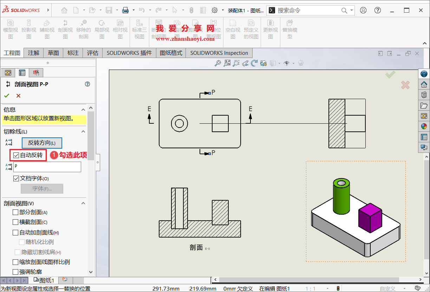Click the 反转方向 button
Viewport: 430px width, 292px height.
point(42,143)
